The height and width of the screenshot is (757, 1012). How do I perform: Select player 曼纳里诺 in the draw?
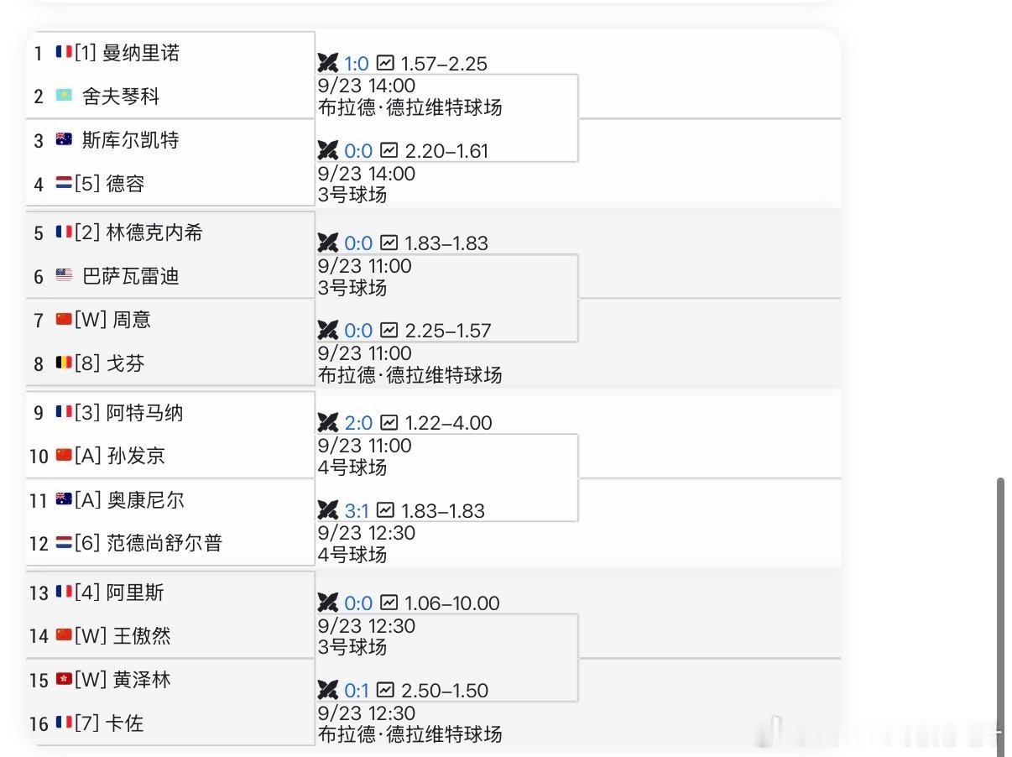(141, 53)
